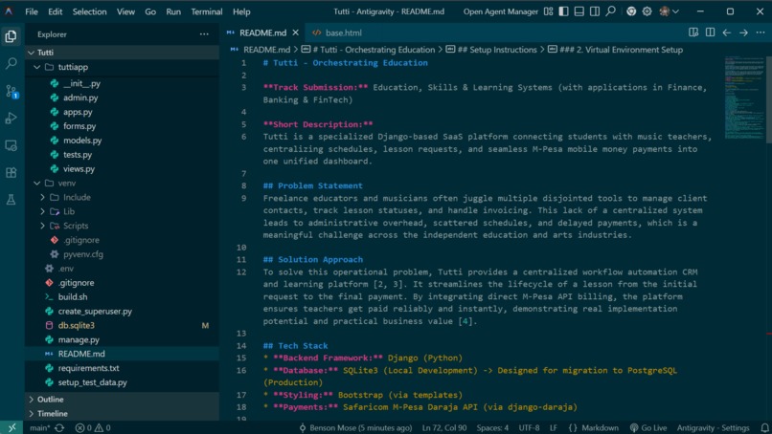Screen dimensions: 772x434
Task: Open db.sqlite3 file
Action: point(122,325)
